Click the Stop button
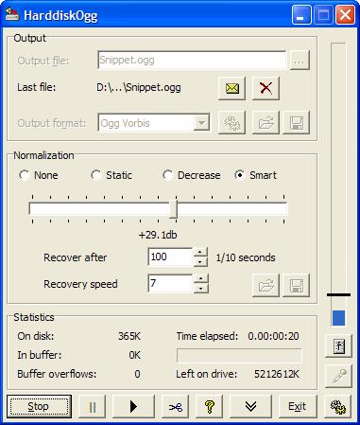The height and width of the screenshot is (425, 360). (x=39, y=407)
